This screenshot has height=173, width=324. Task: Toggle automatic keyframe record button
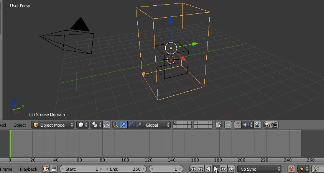coord(291,169)
